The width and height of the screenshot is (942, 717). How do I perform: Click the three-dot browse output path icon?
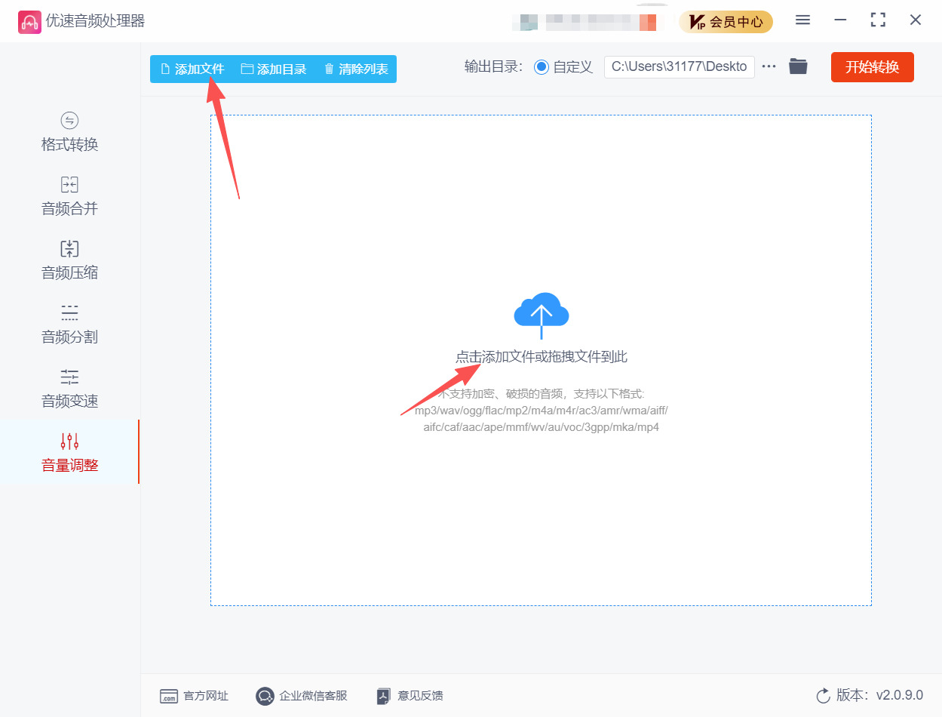click(x=769, y=66)
